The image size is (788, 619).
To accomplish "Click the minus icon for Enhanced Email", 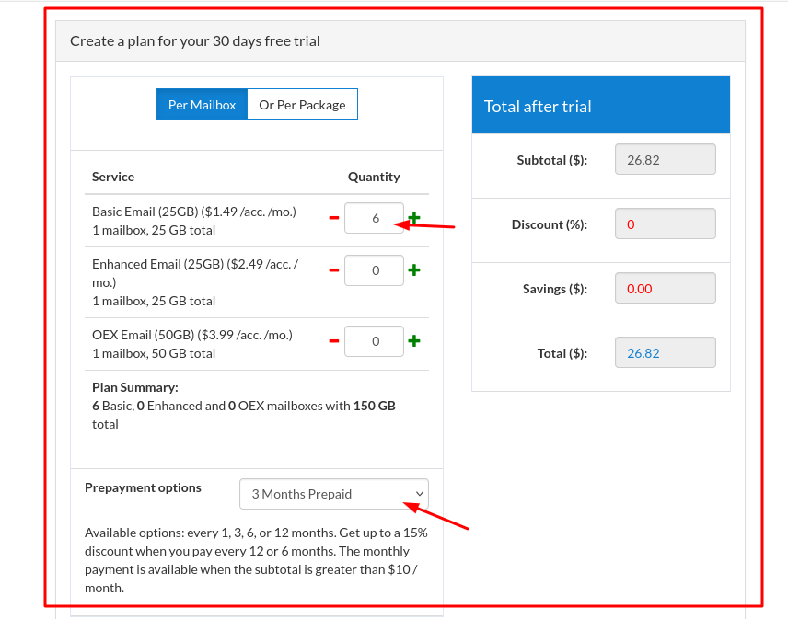I will 333,270.
